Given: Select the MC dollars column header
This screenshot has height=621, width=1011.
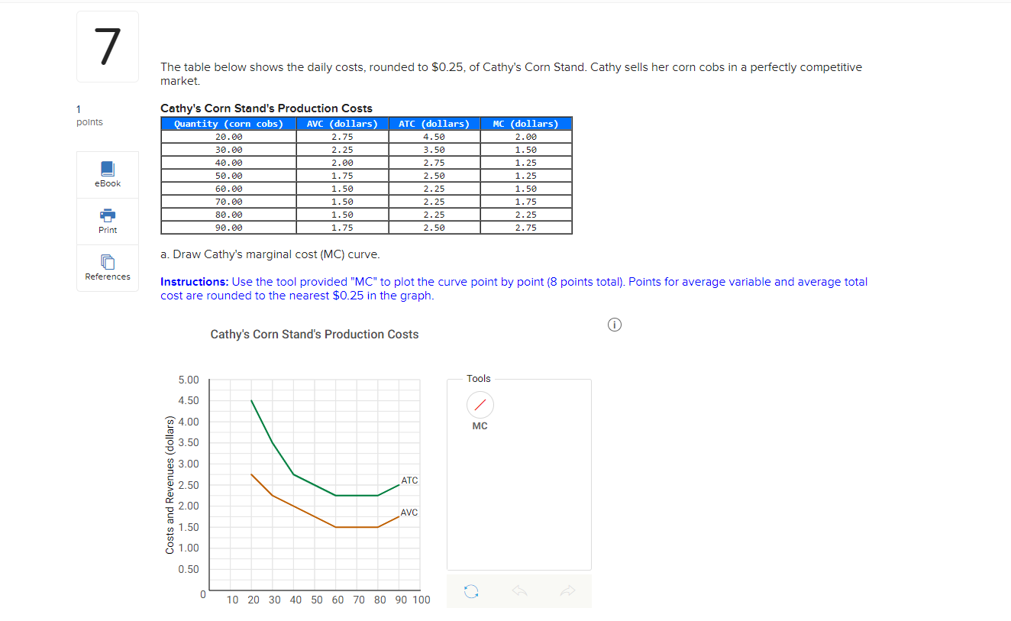Looking at the screenshot, I should pos(525,123).
